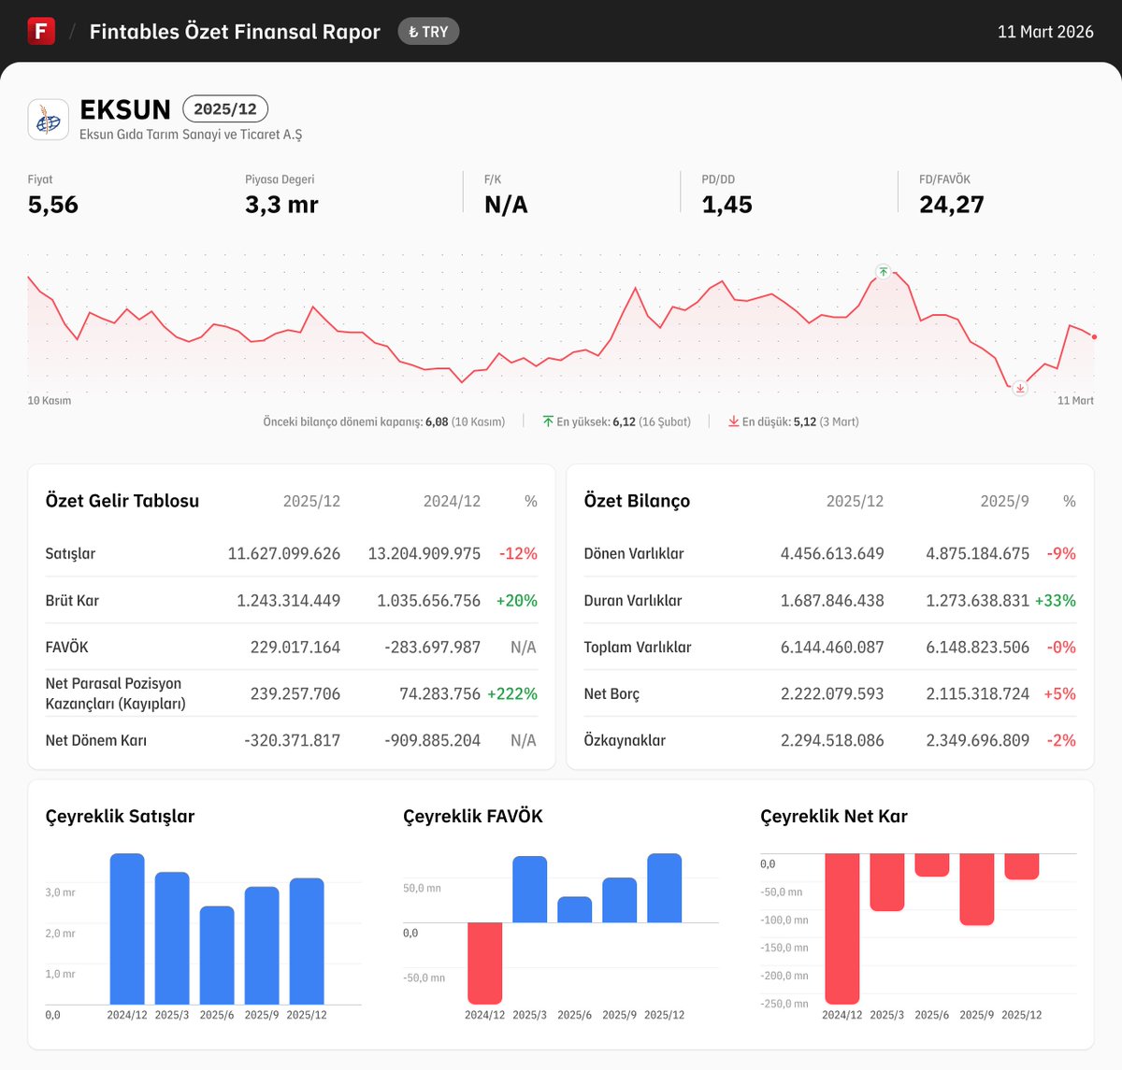Click the EKSUN ticker name

click(x=125, y=109)
